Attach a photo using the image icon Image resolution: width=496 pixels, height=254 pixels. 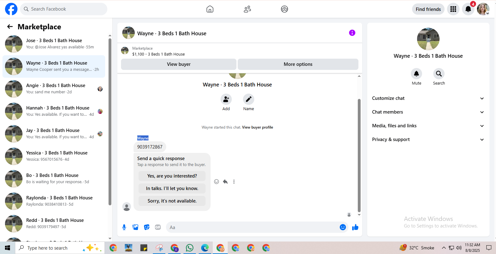(x=135, y=227)
